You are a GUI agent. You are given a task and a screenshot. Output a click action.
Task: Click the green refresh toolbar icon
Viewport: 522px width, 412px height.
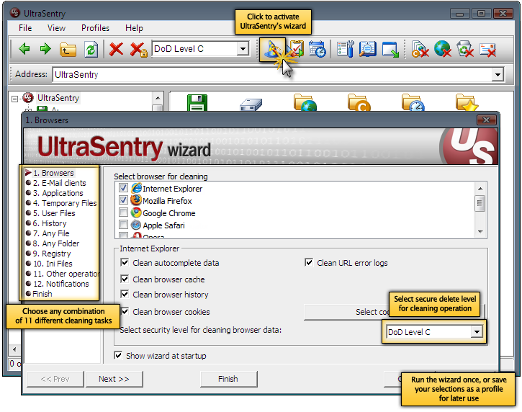point(91,50)
